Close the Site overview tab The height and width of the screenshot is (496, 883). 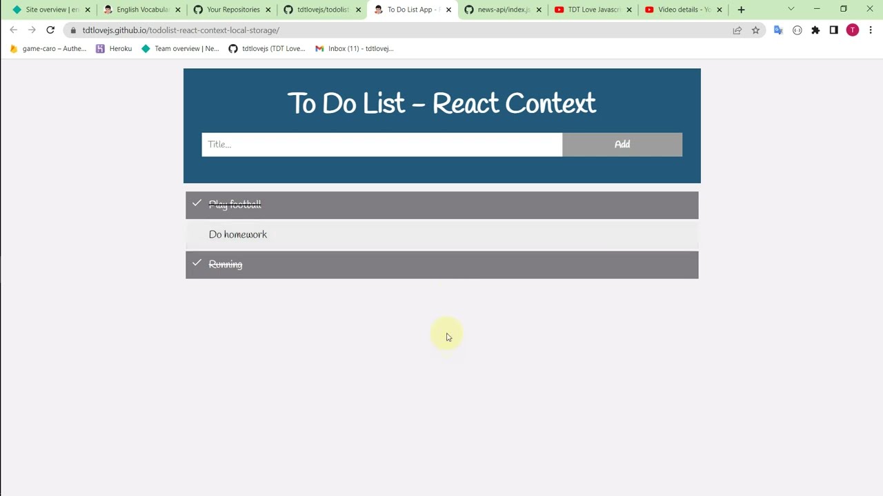click(88, 10)
